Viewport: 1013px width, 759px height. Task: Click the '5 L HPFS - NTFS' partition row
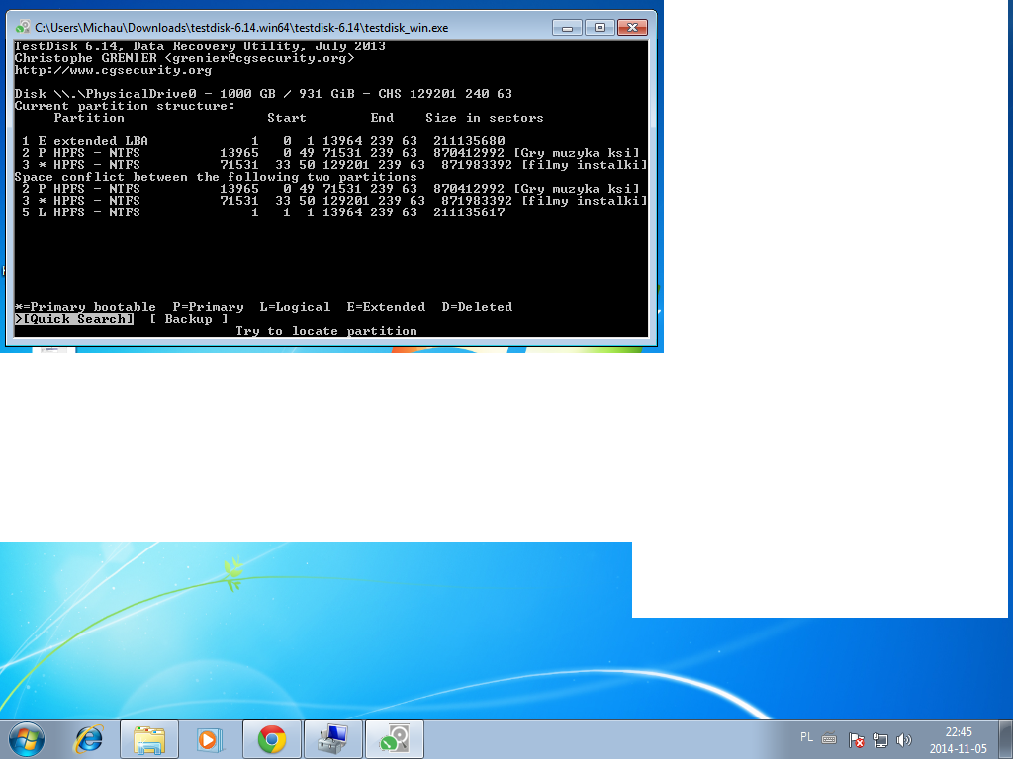point(263,211)
